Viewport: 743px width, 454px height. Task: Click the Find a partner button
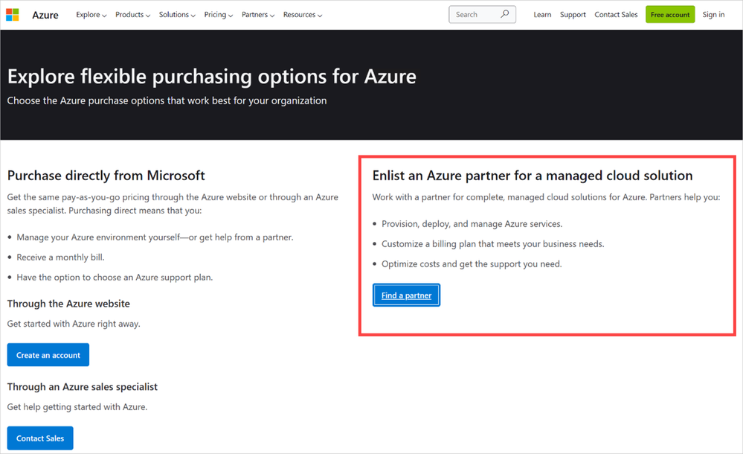406,295
